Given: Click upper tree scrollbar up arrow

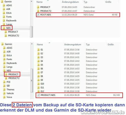Looking at the screenshot, I should [x=31, y=2].
